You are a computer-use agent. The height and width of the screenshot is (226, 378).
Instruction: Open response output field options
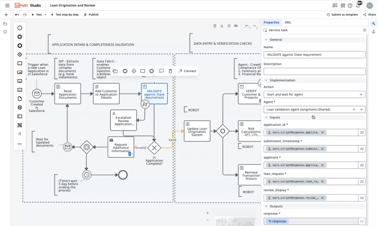coord(362,221)
